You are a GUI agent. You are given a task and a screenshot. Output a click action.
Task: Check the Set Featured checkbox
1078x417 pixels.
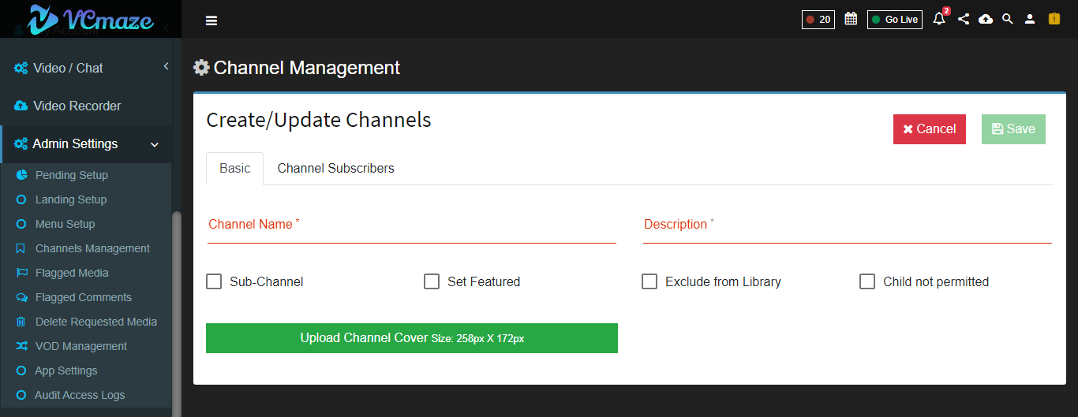point(432,281)
